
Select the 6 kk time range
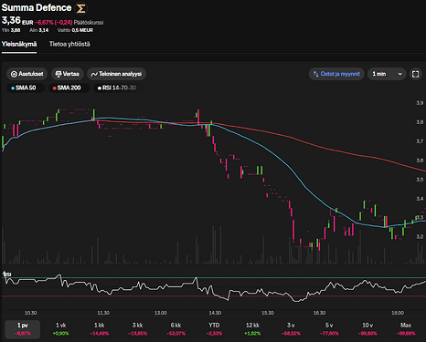(176, 329)
